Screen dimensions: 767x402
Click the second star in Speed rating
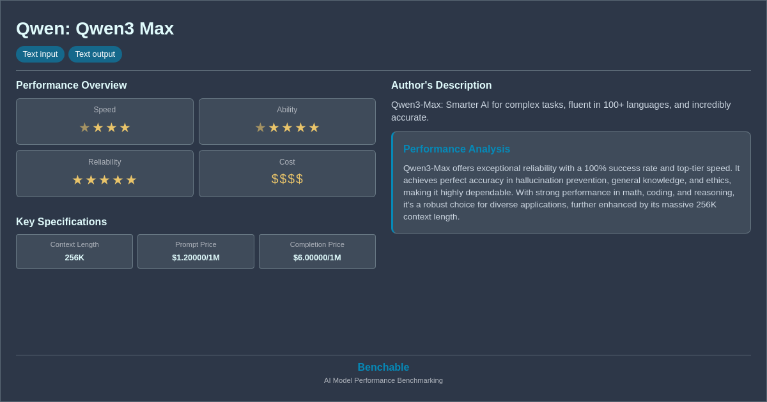click(x=98, y=127)
